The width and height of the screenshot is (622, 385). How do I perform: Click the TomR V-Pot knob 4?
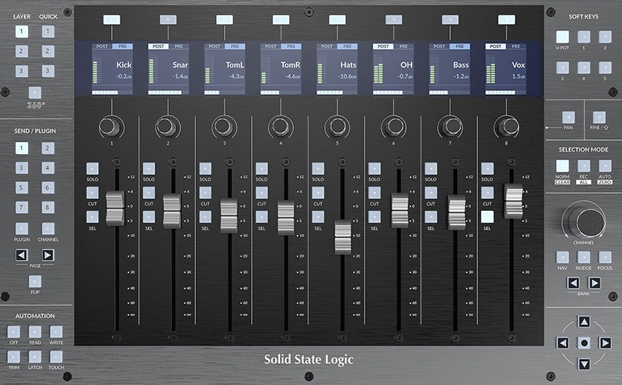point(280,127)
